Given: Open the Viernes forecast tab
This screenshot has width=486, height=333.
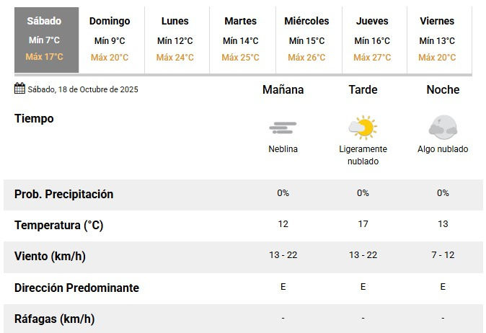Looking at the screenshot, I should pyautogui.click(x=437, y=39).
